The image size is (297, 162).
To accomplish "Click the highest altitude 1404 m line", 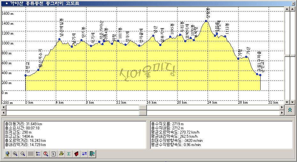I will [x=19, y=136].
